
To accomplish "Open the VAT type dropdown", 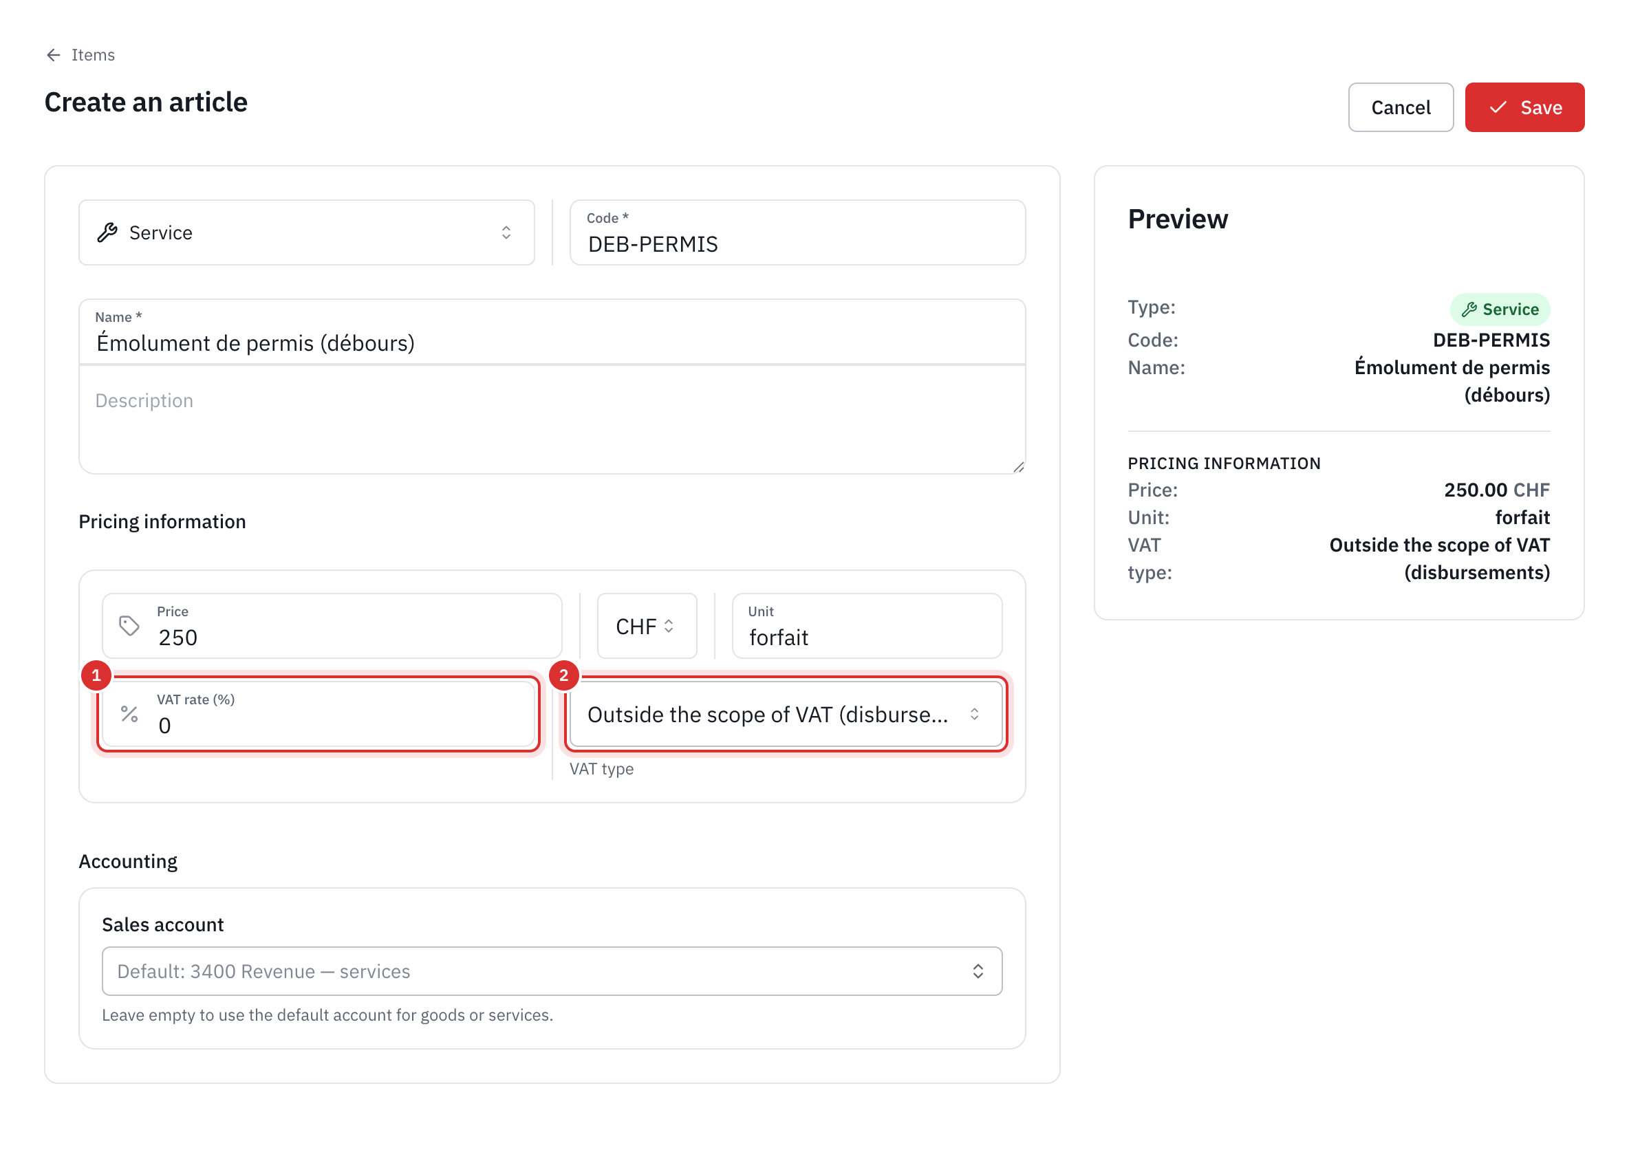I will coord(786,713).
